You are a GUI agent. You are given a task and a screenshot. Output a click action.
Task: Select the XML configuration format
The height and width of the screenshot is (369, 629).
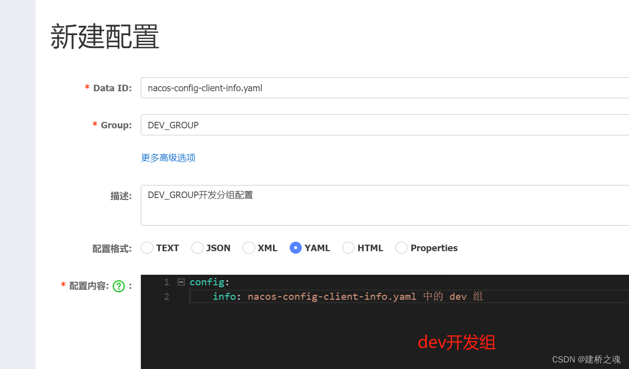249,248
